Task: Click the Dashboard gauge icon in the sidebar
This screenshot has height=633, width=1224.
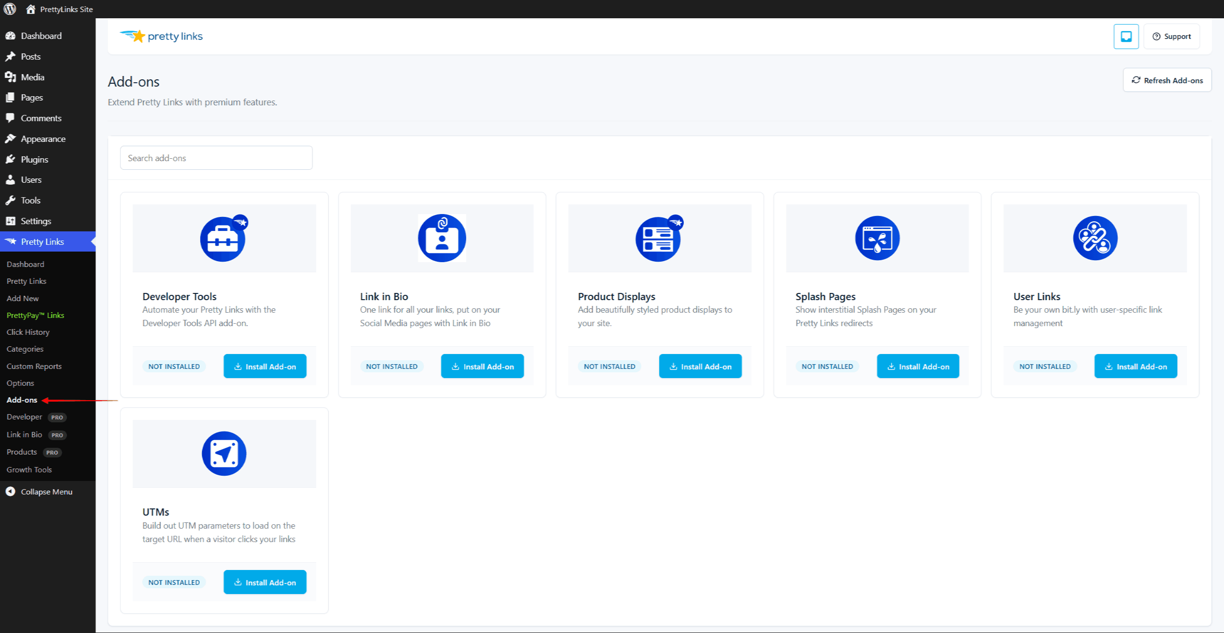Action: tap(11, 36)
